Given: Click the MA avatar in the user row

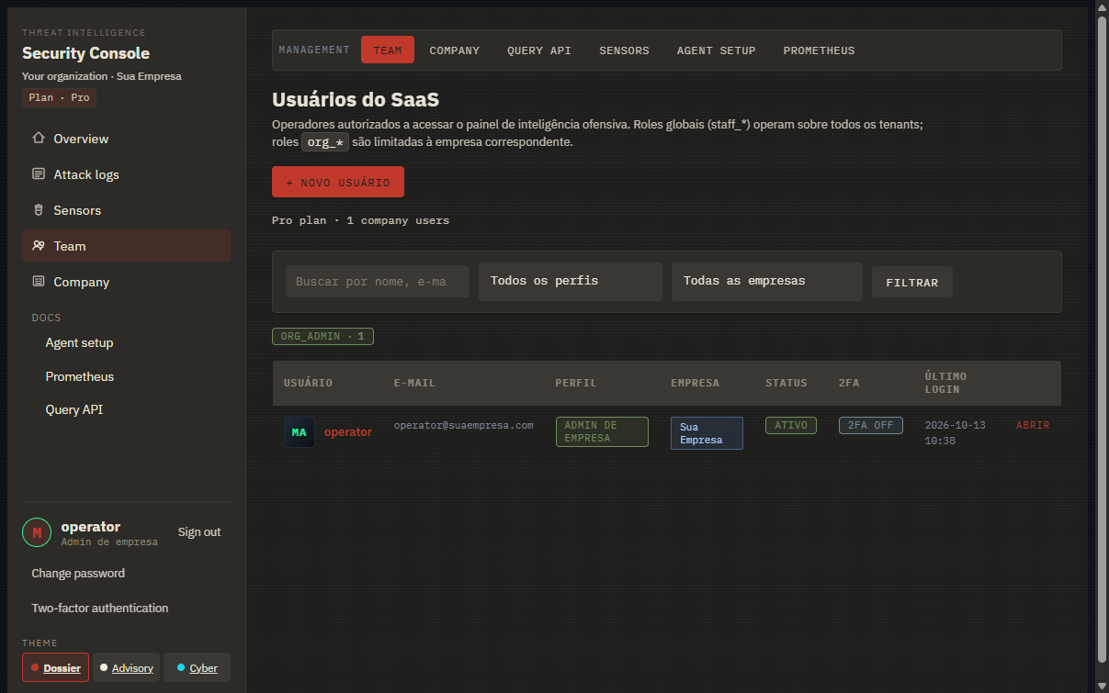Looking at the screenshot, I should coord(300,432).
